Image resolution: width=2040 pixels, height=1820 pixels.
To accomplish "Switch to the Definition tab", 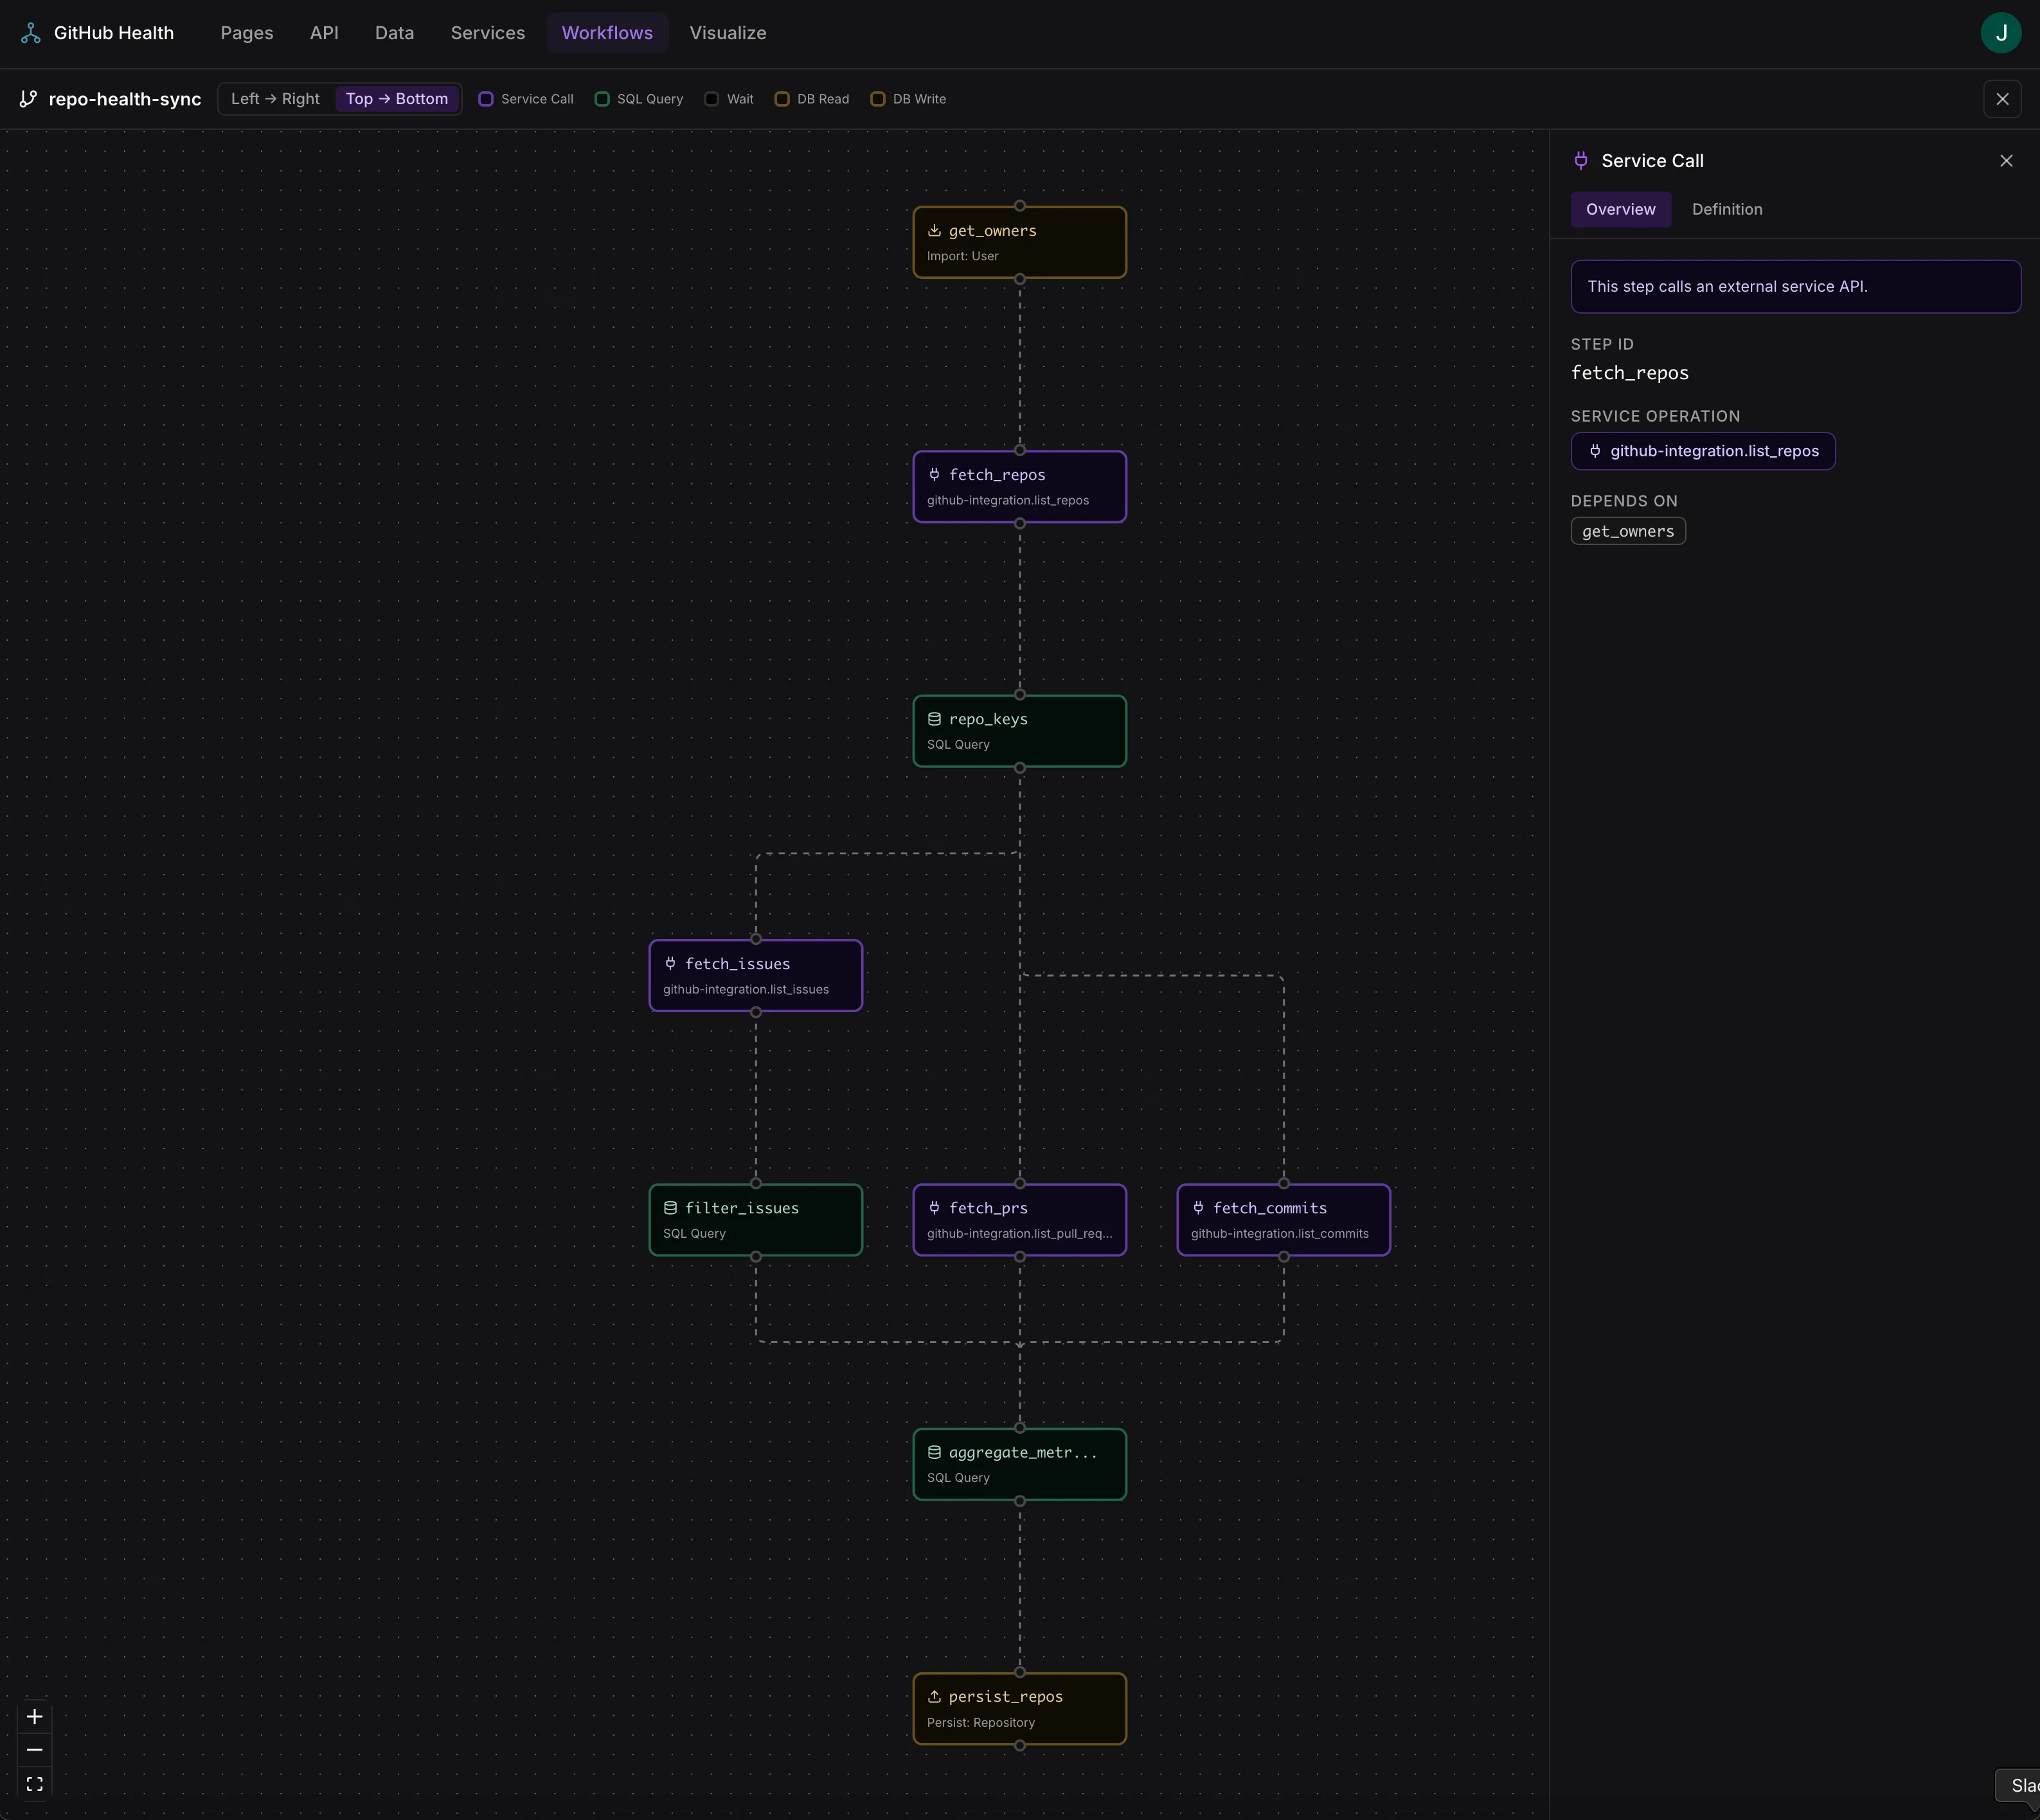I will 1727,209.
